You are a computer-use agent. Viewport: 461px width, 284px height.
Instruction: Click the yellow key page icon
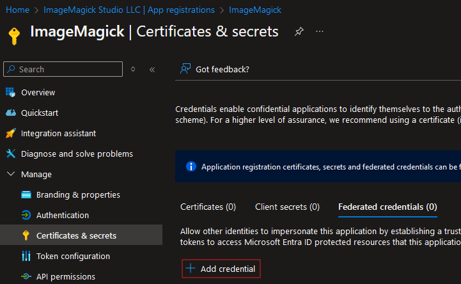coord(14,36)
